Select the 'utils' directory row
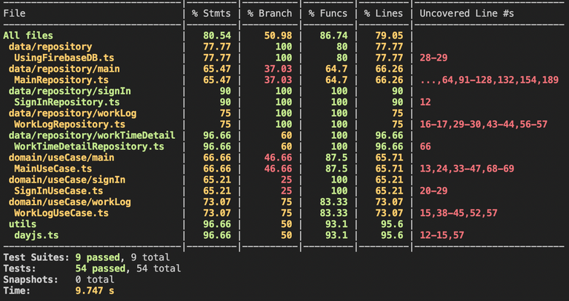Image resolution: width=569 pixels, height=301 pixels. coord(22,224)
